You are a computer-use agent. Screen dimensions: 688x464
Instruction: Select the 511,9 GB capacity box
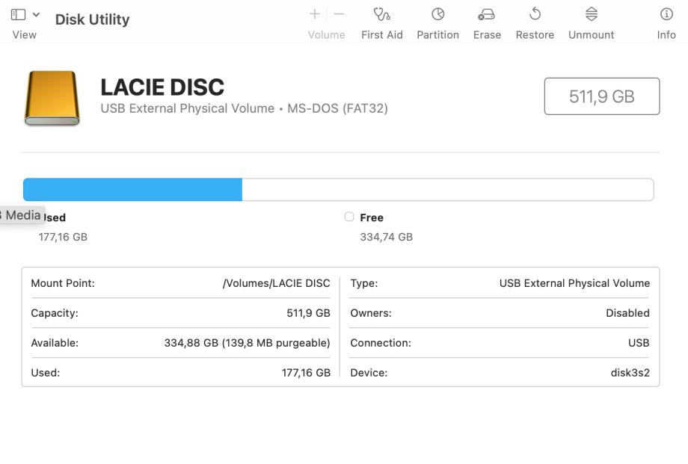601,96
